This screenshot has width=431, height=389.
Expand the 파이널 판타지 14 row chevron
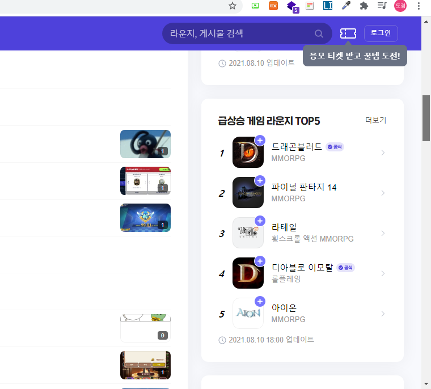coord(383,193)
